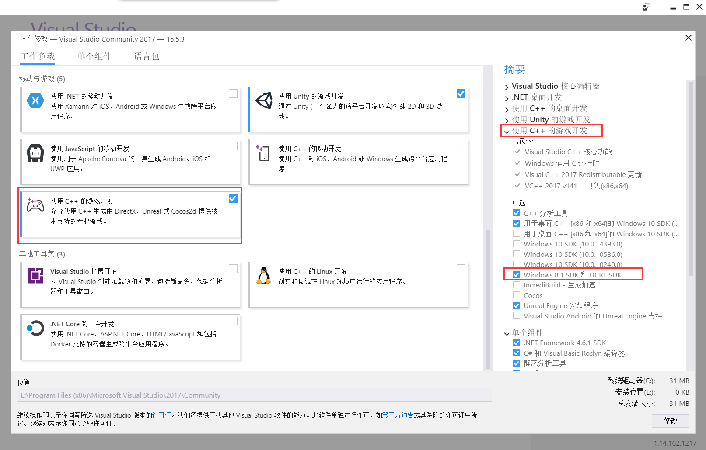The image size is (706, 450).
Task: Uncheck C# 和 Visual Basic Roslyn 编译器
Action: pyautogui.click(x=517, y=353)
